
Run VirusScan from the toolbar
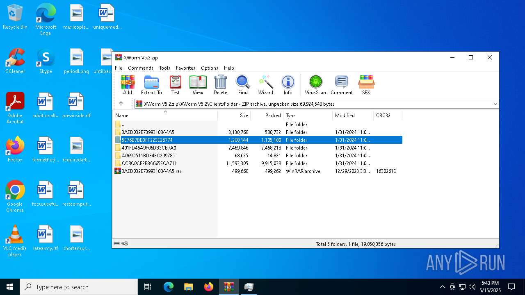[315, 85]
